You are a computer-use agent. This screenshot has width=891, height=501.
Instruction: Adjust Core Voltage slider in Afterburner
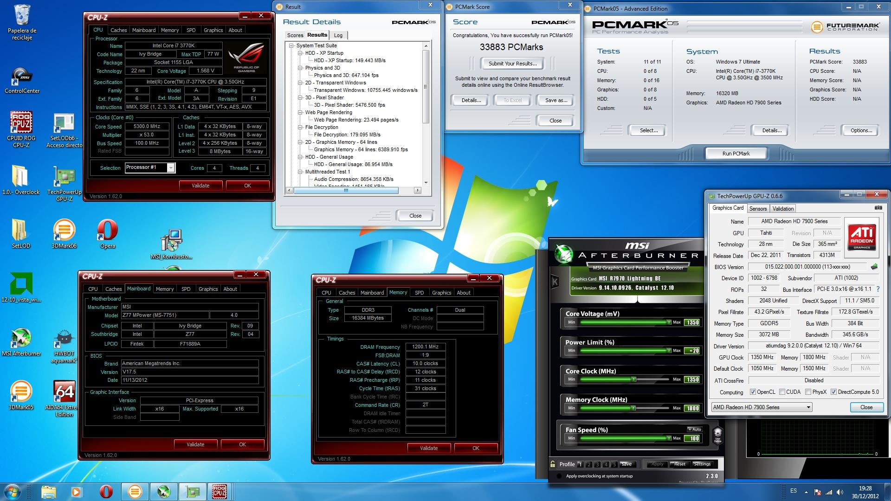624,322
